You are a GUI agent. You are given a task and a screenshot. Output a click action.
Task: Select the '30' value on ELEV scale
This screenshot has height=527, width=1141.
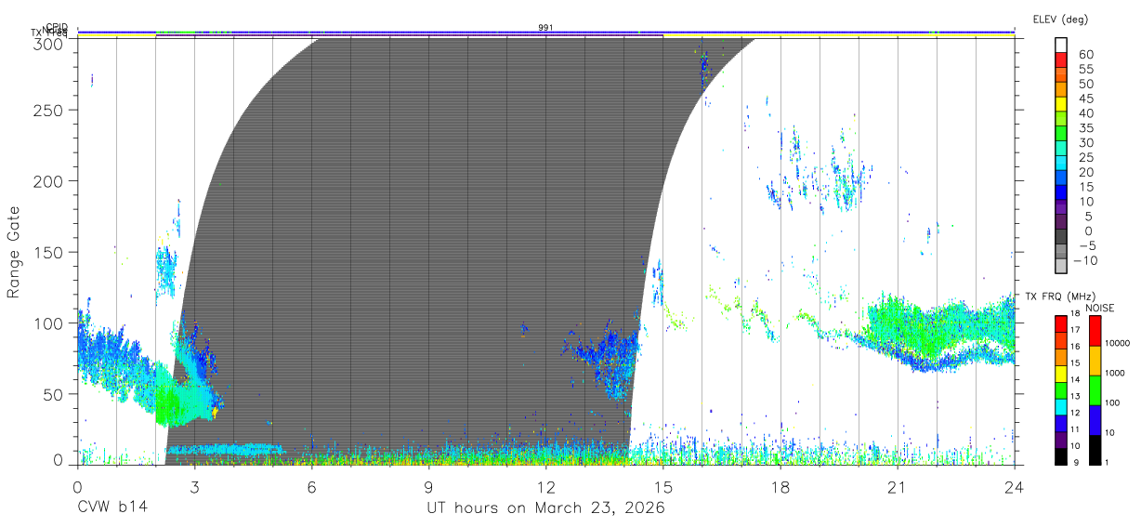(1086, 142)
